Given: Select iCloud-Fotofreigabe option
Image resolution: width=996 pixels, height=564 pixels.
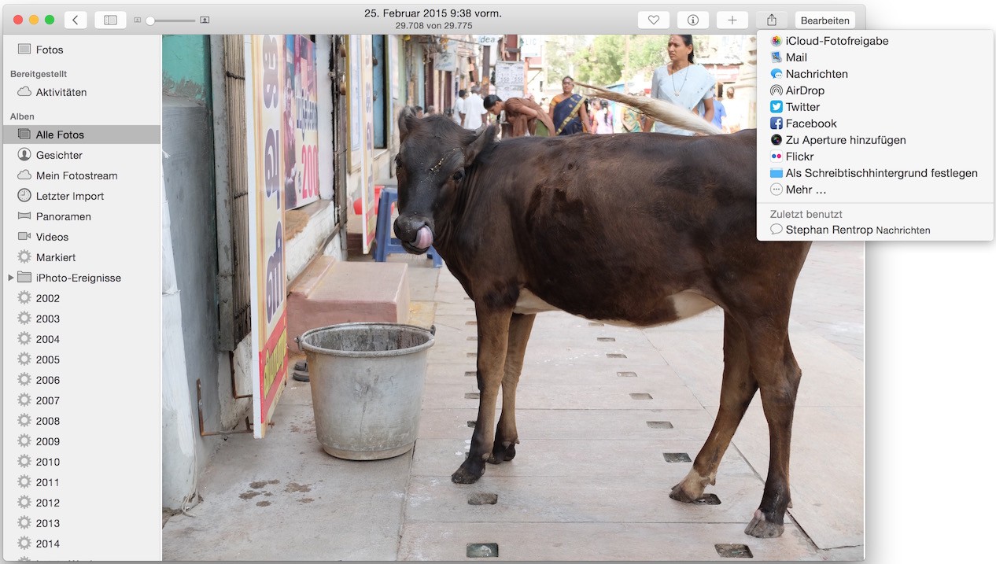Looking at the screenshot, I should click(836, 41).
